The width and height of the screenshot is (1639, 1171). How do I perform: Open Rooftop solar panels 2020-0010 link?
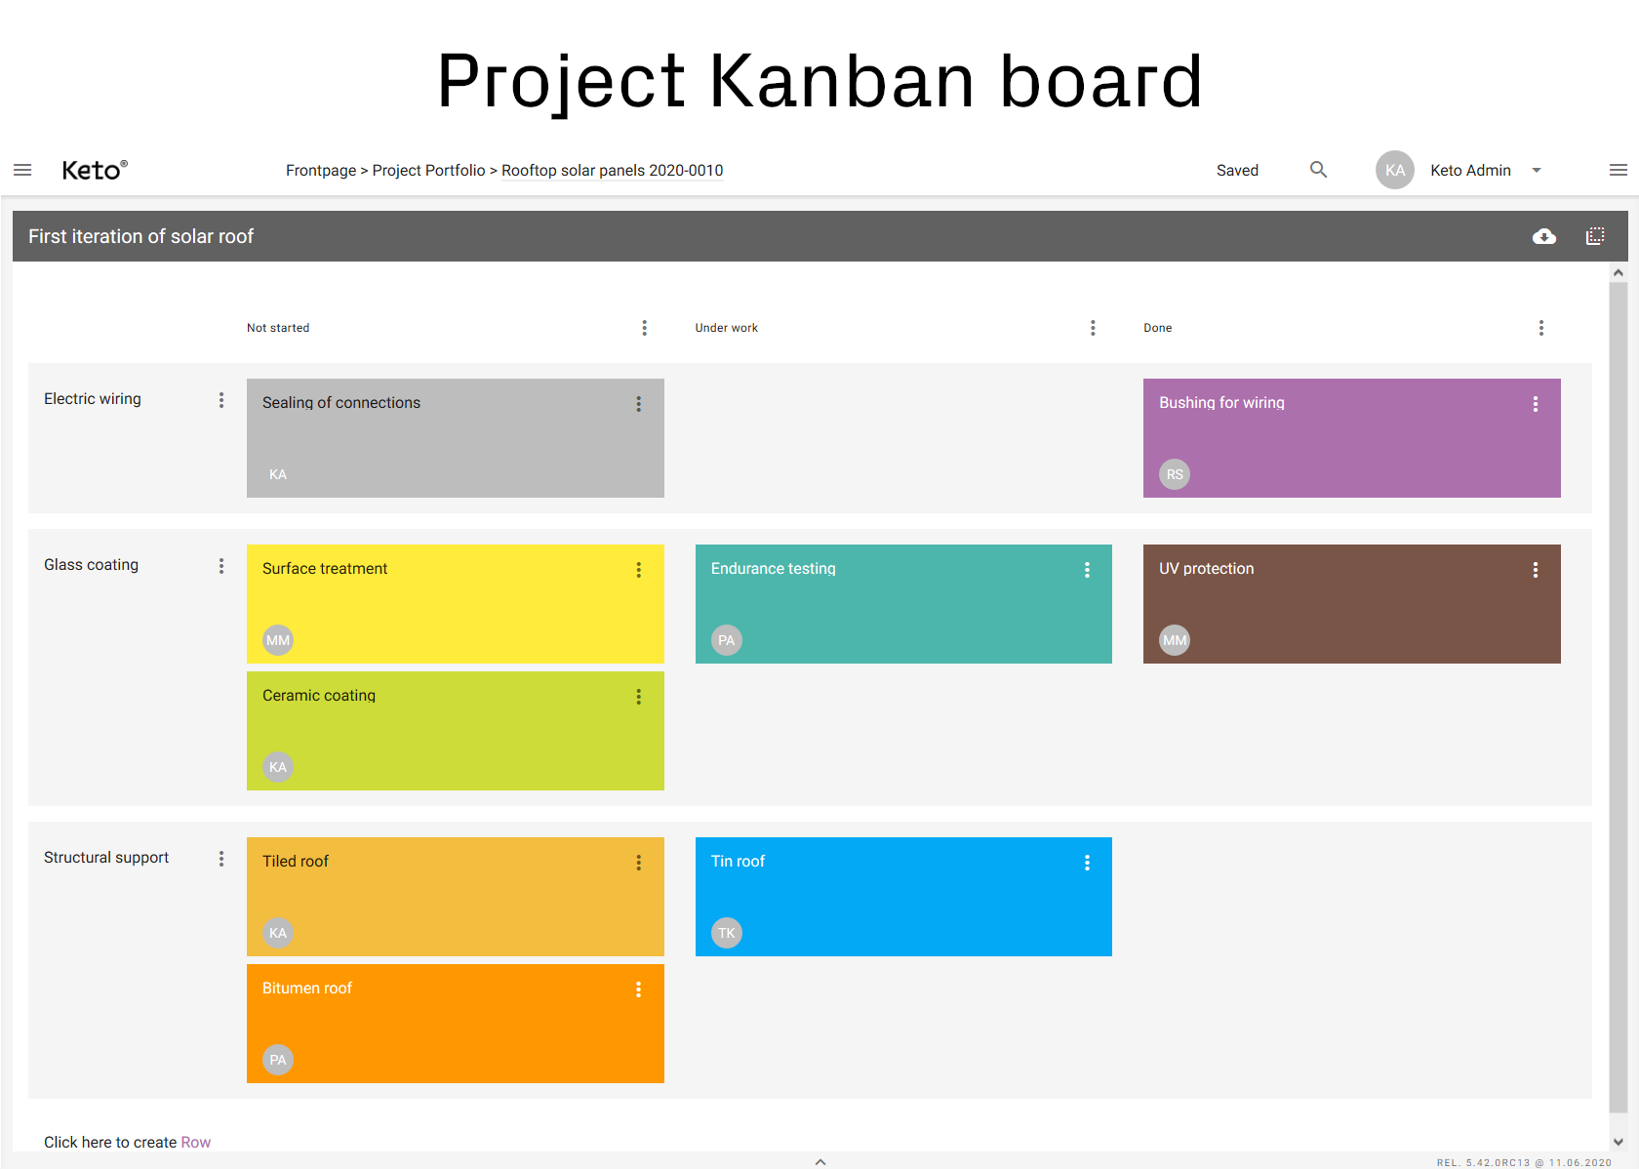point(612,170)
